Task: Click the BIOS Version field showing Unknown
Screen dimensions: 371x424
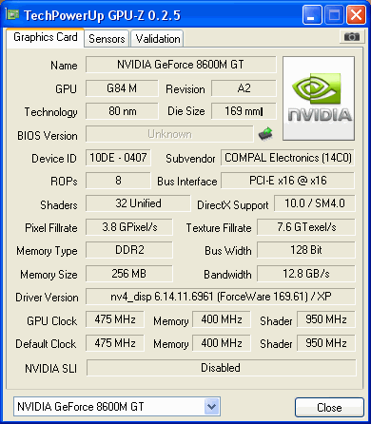Action: (169, 134)
